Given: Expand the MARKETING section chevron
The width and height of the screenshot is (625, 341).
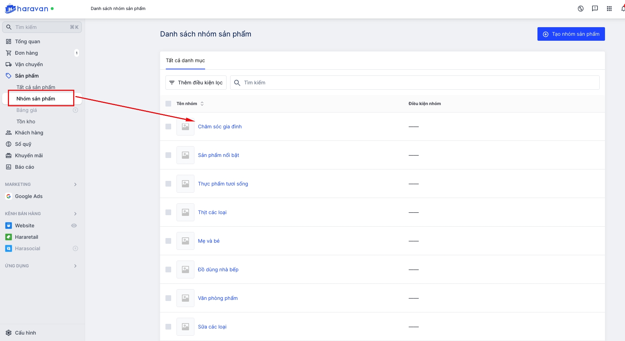Looking at the screenshot, I should (x=75, y=184).
